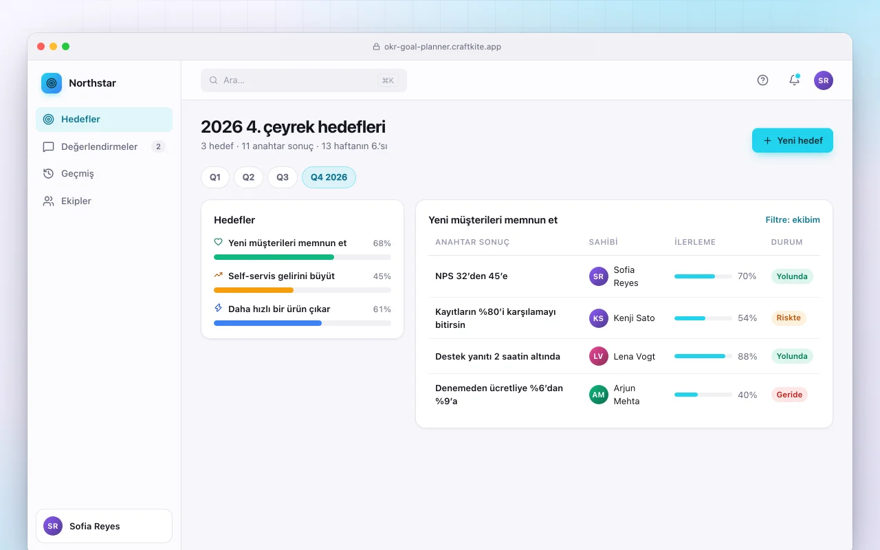This screenshot has height=550, width=880.
Task: Click the search magnifier icon
Action: [x=214, y=80]
